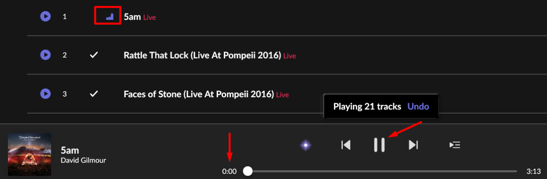Skip to the next track
The width and height of the screenshot is (547, 179).
[x=413, y=145]
